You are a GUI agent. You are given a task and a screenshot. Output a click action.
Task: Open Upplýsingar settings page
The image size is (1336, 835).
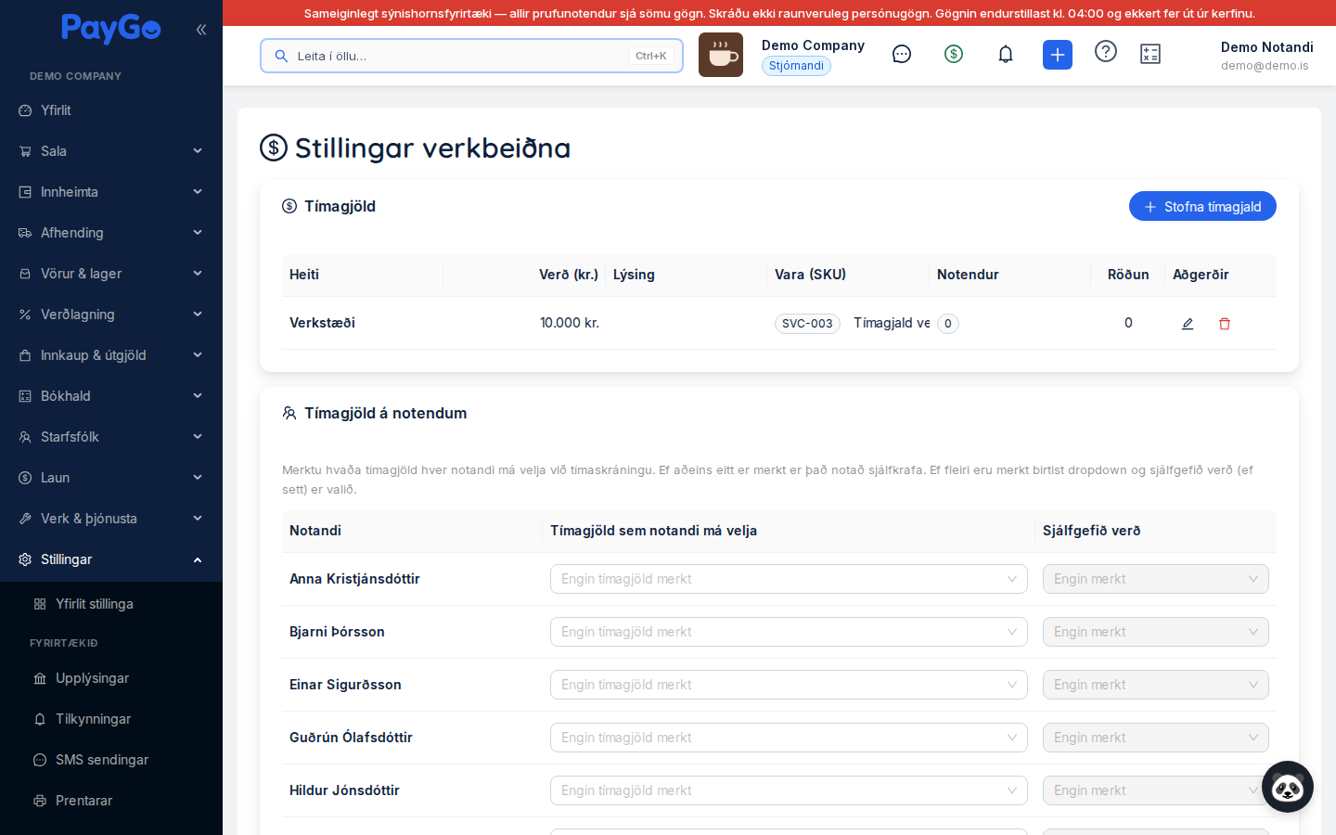pos(111,678)
